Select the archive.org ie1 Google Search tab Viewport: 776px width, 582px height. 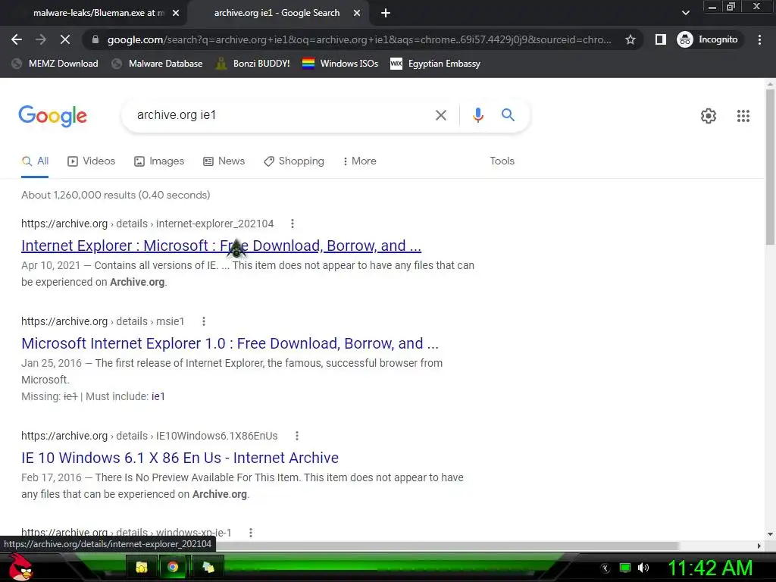pos(277,14)
